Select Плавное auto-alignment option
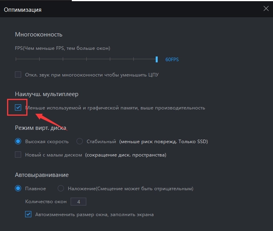 point(18,189)
